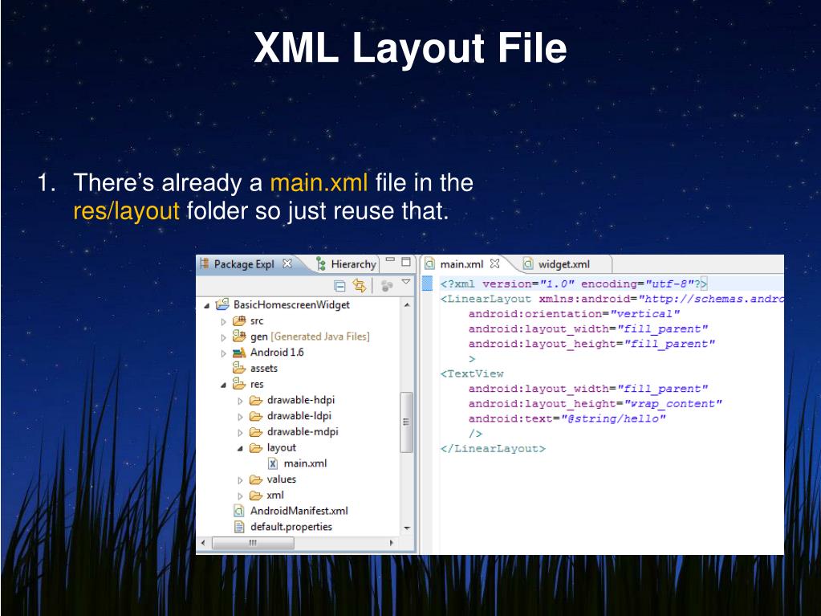Click the android:text="@string/hello" line
821x616 pixels.
pos(567,419)
